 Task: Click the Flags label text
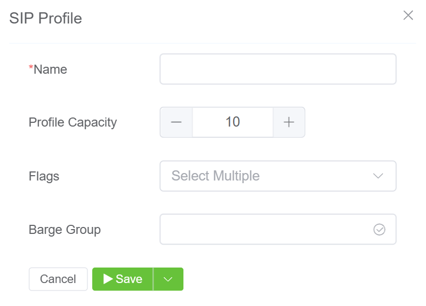point(44,176)
